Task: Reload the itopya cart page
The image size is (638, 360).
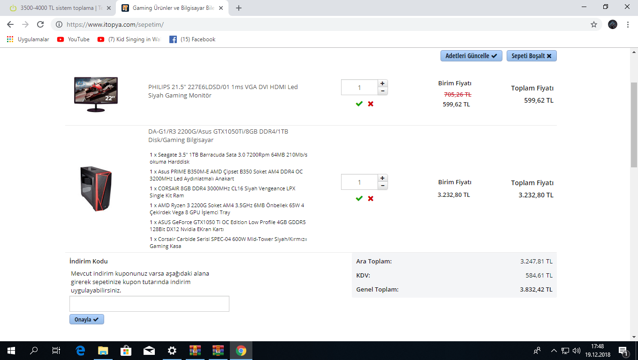Action: point(40,24)
